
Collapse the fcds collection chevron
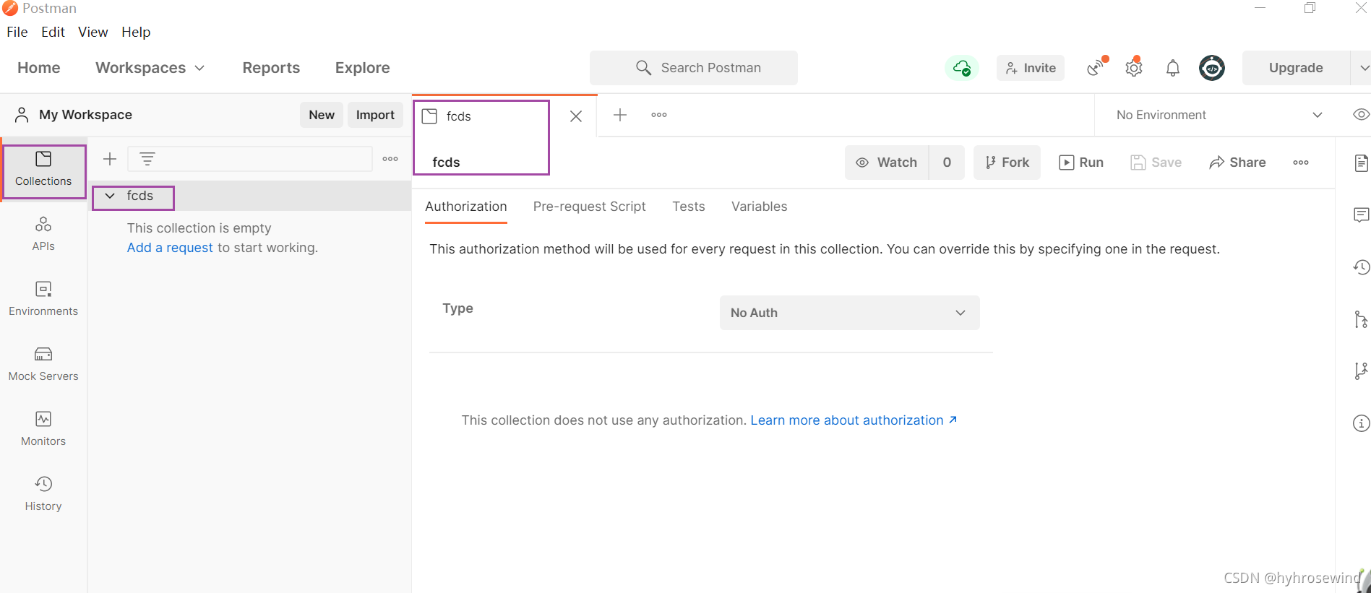click(110, 196)
